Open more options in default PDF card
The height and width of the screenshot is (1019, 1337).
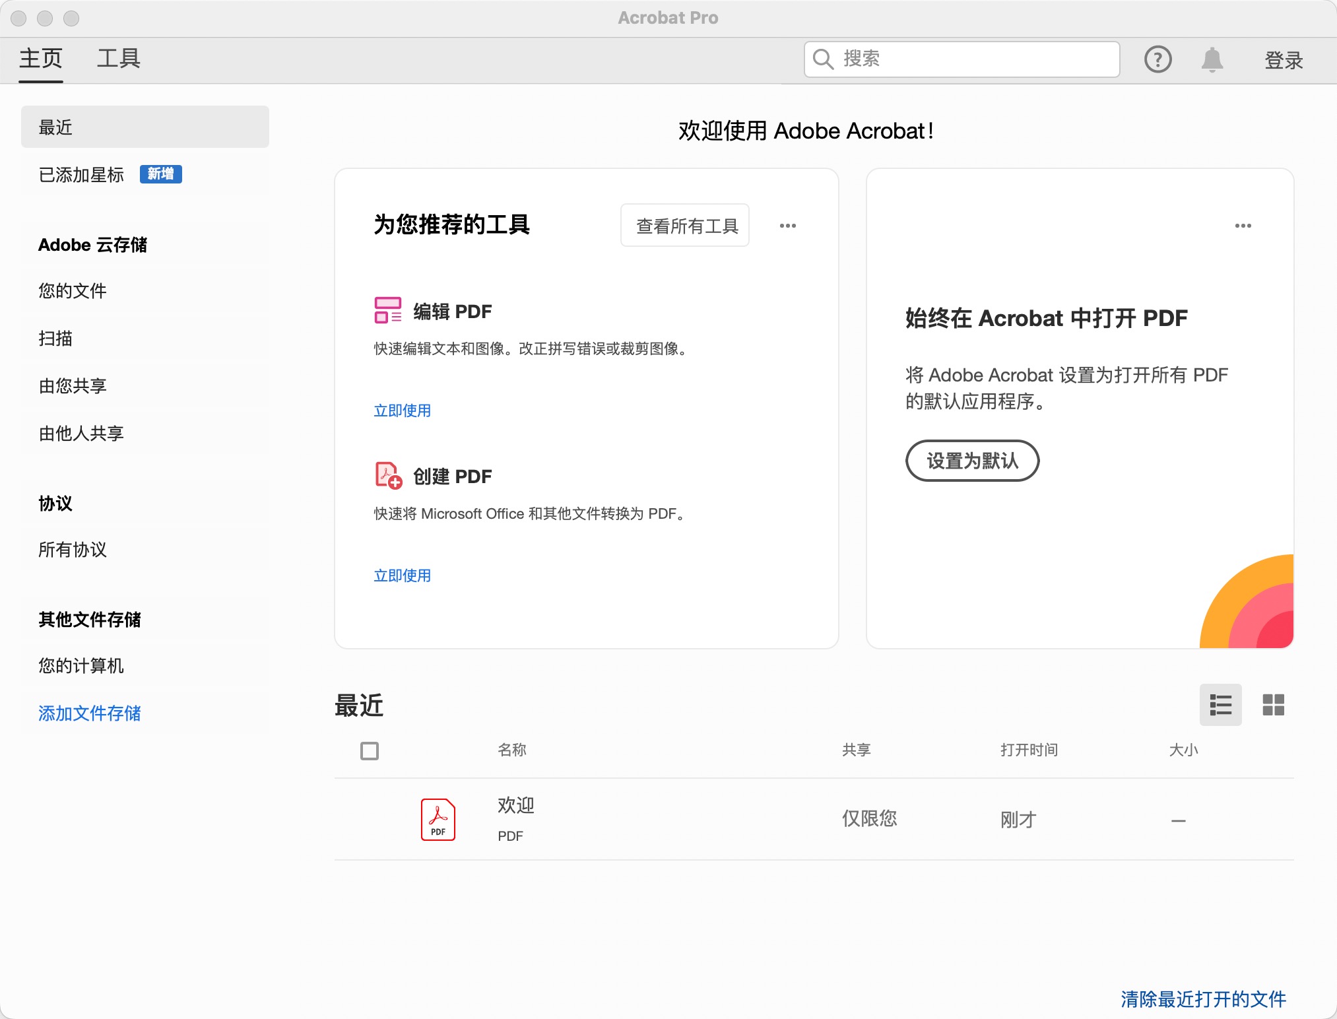(1243, 226)
